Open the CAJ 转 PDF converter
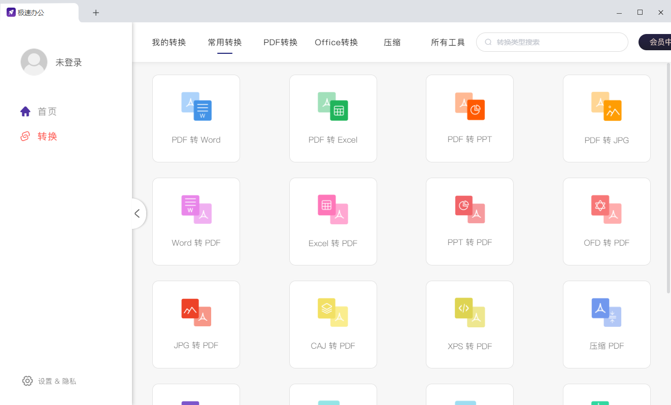 click(333, 324)
